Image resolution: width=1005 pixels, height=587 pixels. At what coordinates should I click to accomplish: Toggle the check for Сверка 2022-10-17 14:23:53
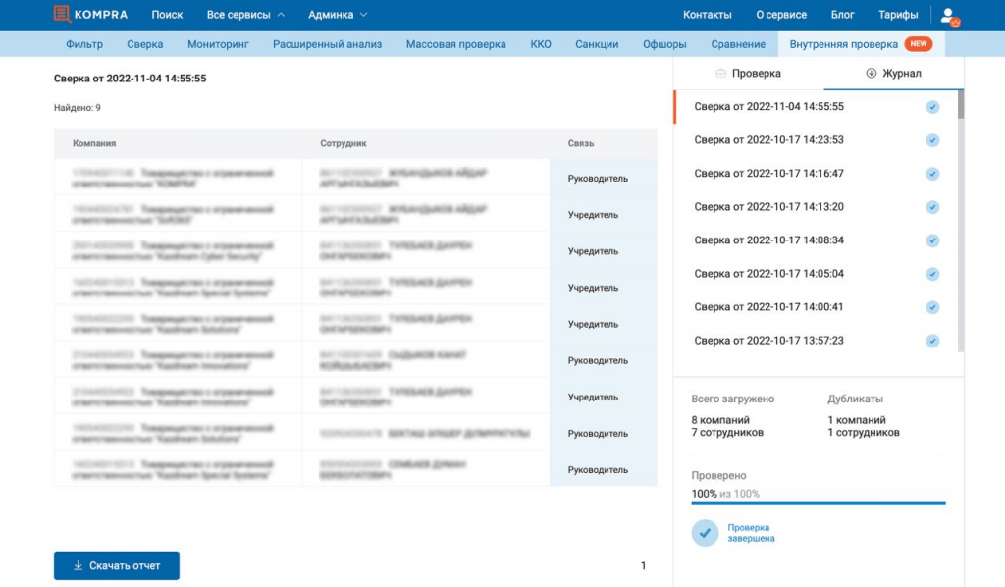tap(931, 139)
